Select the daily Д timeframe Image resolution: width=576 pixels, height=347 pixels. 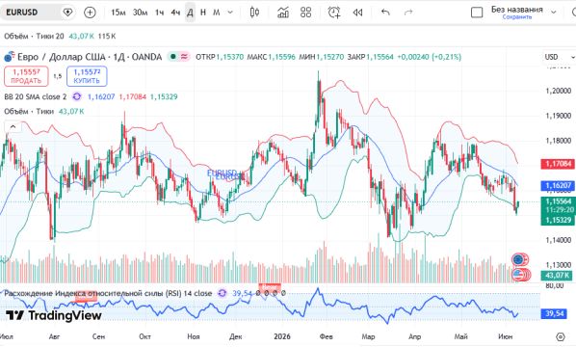(190, 13)
